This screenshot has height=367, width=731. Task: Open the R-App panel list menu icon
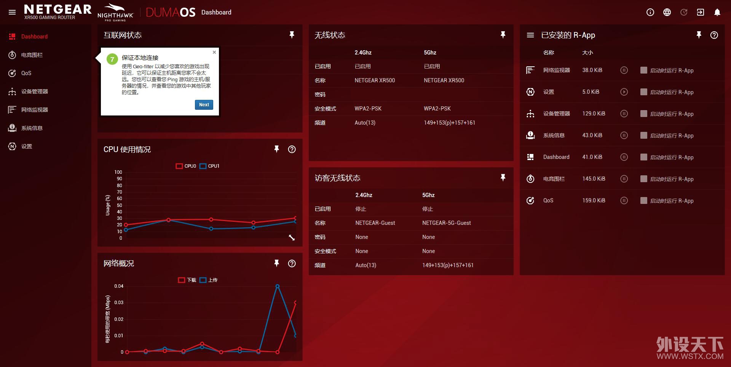(530, 35)
